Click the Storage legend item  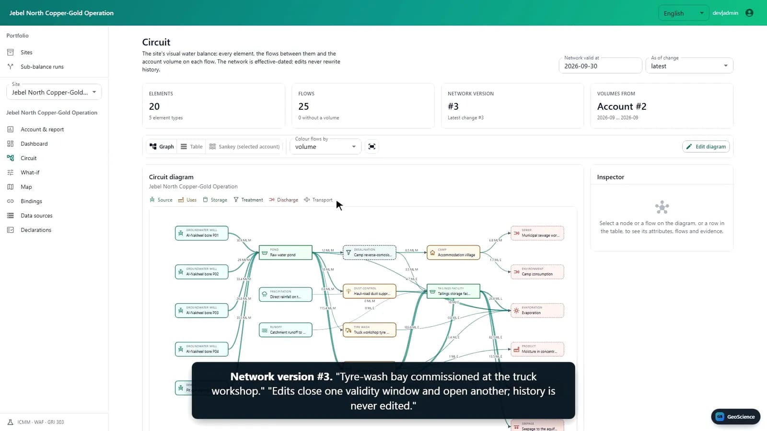[x=215, y=200]
